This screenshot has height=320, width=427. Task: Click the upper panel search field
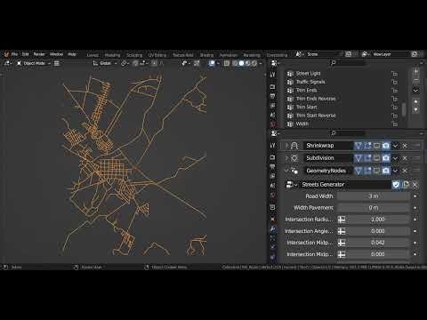click(x=348, y=63)
